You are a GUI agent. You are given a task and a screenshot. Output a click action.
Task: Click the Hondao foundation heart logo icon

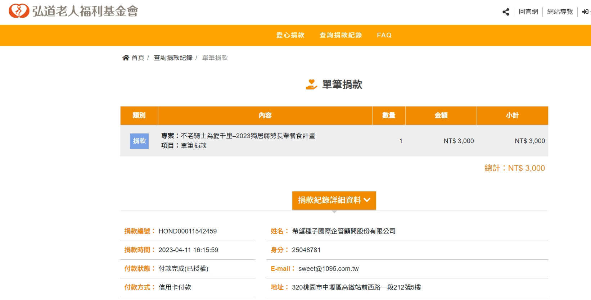pos(18,12)
